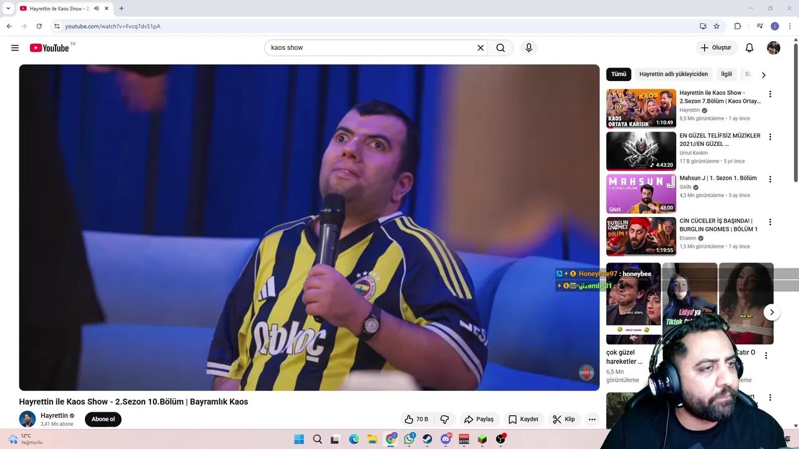
Task: Open 'Mahsun J | 1. Sezon 1. Bölüm' title
Action: 718,178
